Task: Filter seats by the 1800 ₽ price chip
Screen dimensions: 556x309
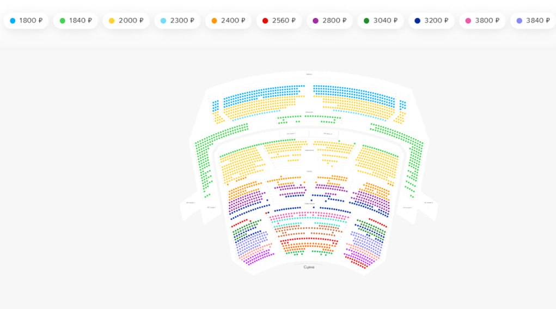Action: click(x=26, y=21)
